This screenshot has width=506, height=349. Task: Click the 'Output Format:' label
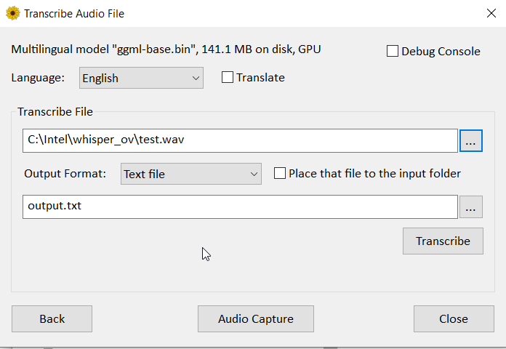pyautogui.click(x=65, y=174)
